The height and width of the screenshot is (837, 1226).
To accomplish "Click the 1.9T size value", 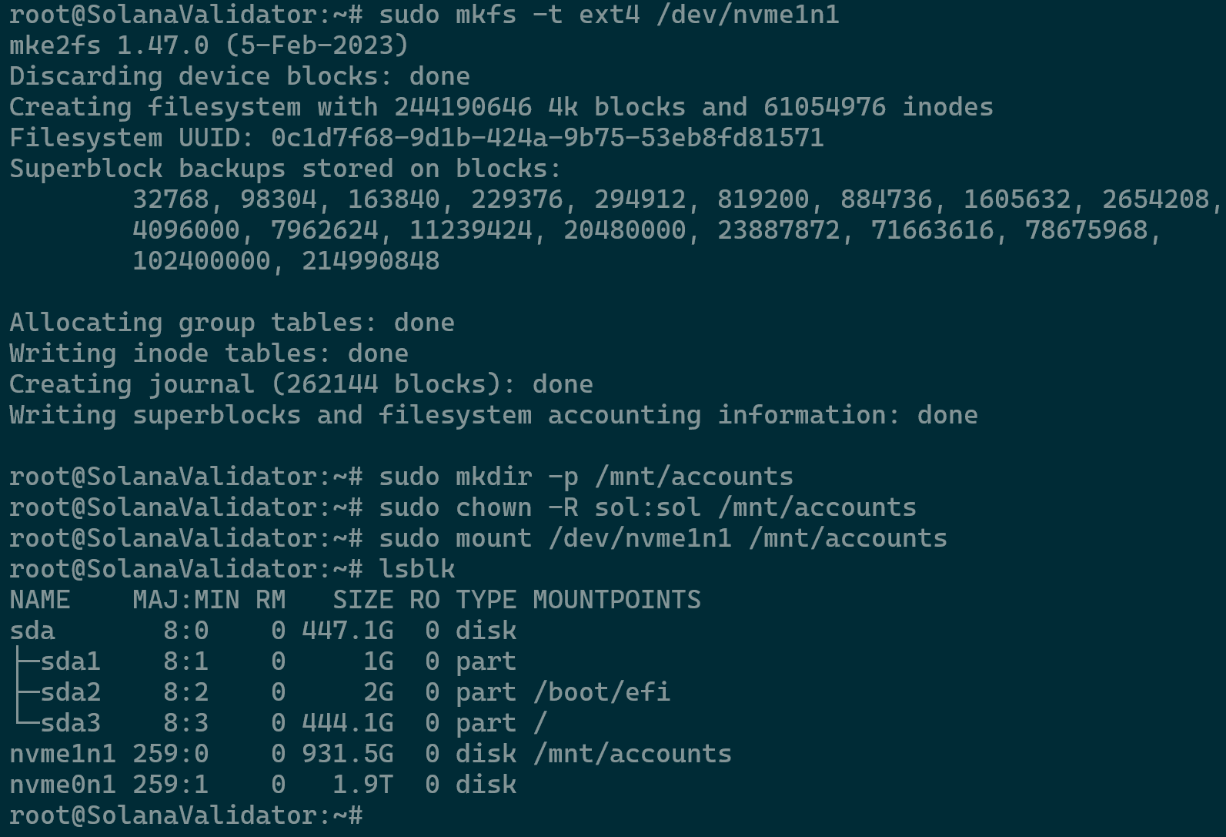I will click(x=362, y=785).
